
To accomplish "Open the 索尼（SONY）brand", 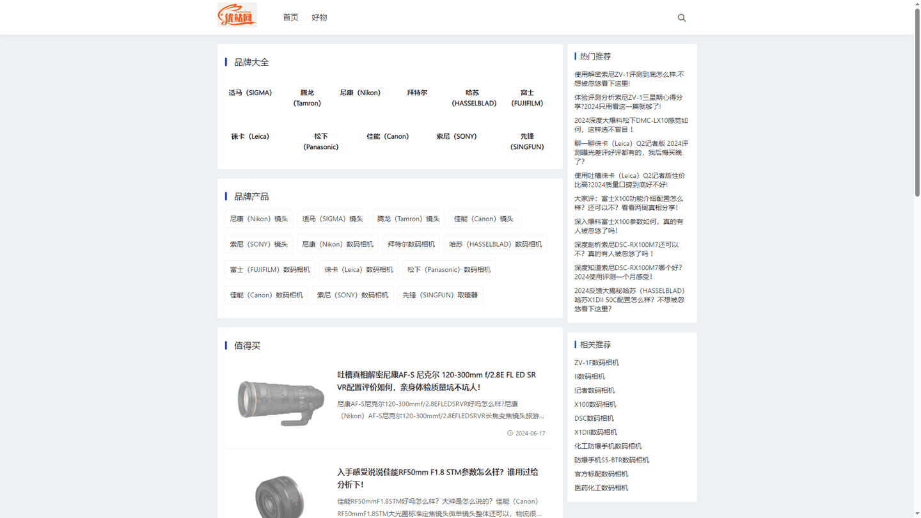I will coord(456,136).
